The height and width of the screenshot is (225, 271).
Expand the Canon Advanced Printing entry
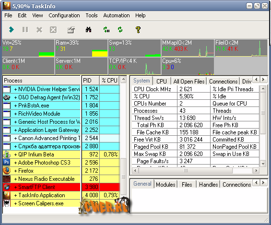(x=15, y=138)
